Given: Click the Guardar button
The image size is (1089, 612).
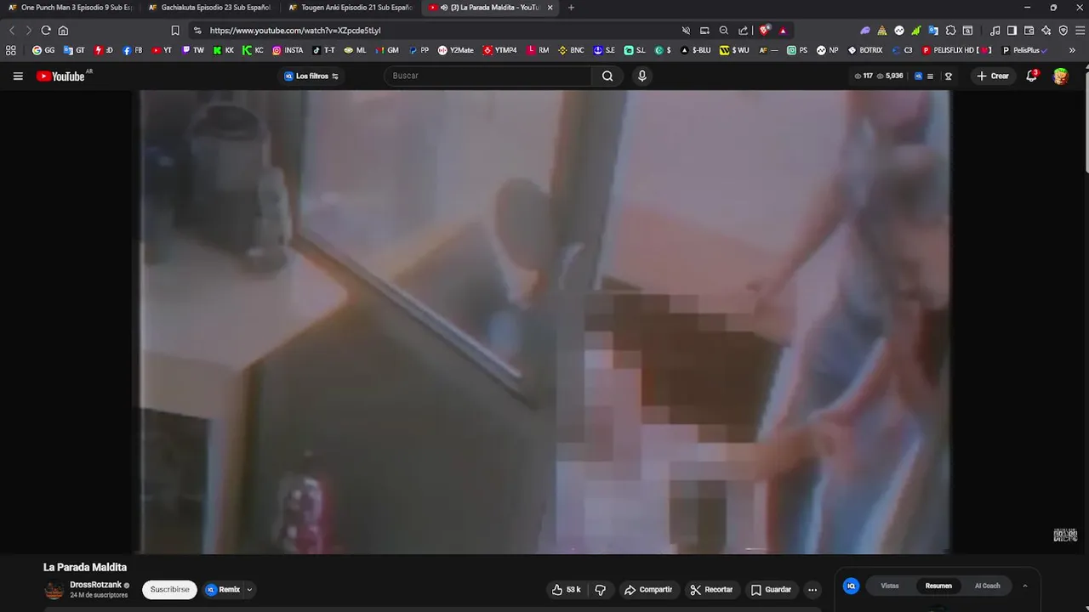Looking at the screenshot, I should coord(771,589).
